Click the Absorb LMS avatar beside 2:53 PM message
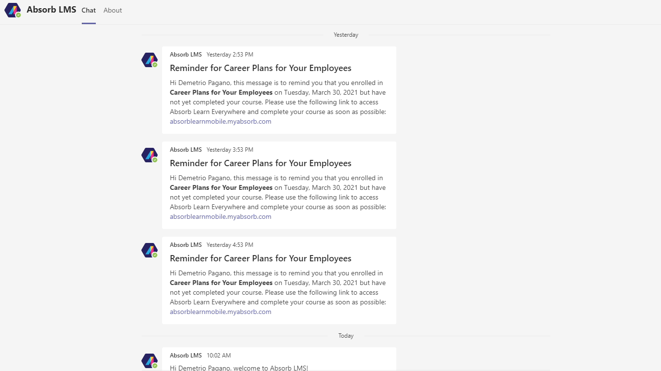The height and width of the screenshot is (371, 661). (x=150, y=60)
